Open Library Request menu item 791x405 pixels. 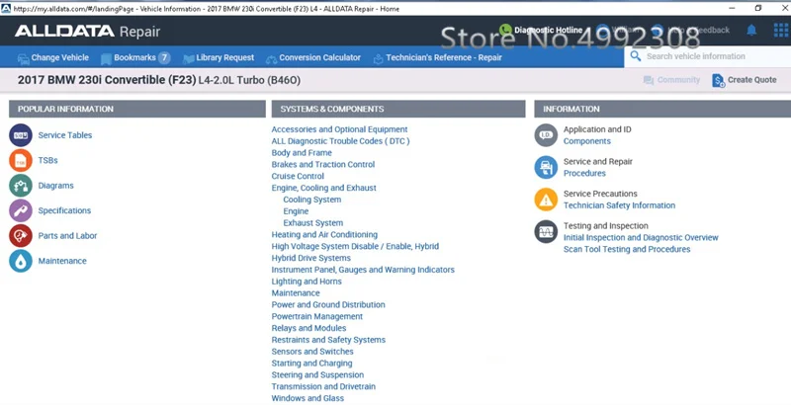tap(219, 58)
